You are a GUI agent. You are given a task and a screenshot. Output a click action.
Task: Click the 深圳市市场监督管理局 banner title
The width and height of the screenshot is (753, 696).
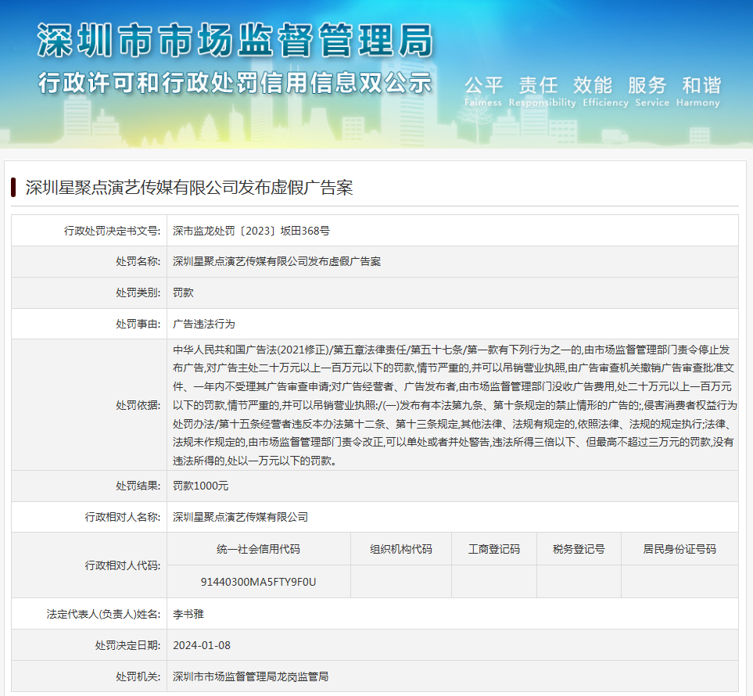(x=235, y=41)
